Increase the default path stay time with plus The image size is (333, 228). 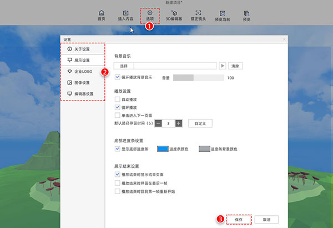pos(178,123)
